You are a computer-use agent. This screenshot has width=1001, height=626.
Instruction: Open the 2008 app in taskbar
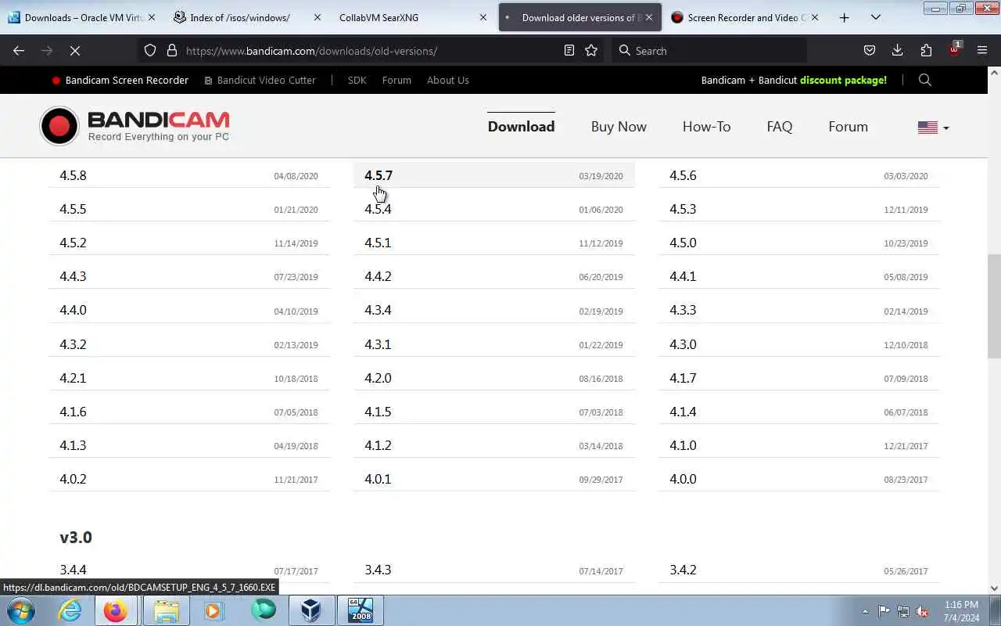coord(360,610)
